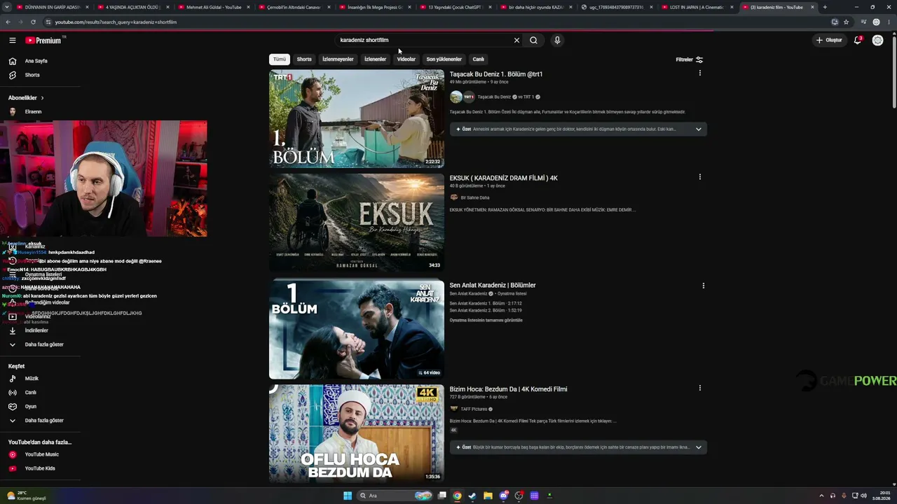
Task: Select the Videolar filter chip
Action: click(x=406, y=59)
